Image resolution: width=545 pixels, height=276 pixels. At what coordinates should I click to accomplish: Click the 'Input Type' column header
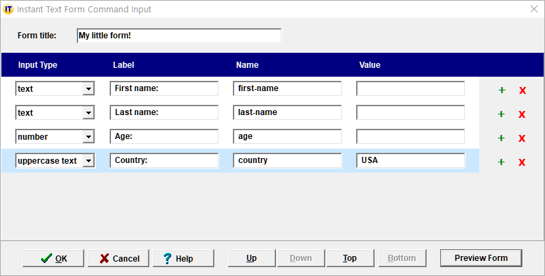click(38, 65)
